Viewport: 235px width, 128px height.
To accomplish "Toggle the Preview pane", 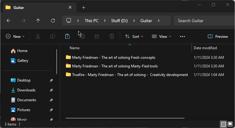I will coord(218,36).
